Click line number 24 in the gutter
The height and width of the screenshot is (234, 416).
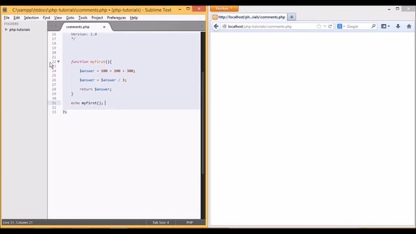point(54,71)
